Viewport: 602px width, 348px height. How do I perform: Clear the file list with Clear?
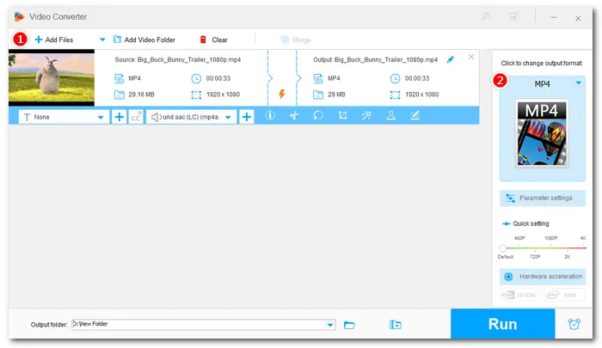(x=213, y=40)
